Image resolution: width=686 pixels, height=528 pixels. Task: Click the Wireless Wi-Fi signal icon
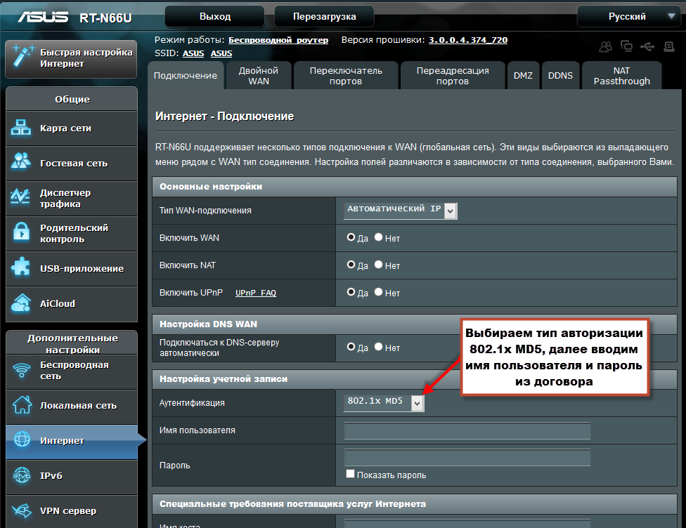coord(21,371)
